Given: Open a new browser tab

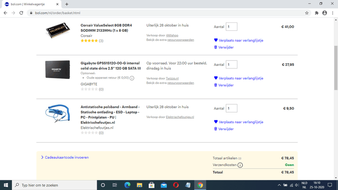Looking at the screenshot, I should (67, 4).
